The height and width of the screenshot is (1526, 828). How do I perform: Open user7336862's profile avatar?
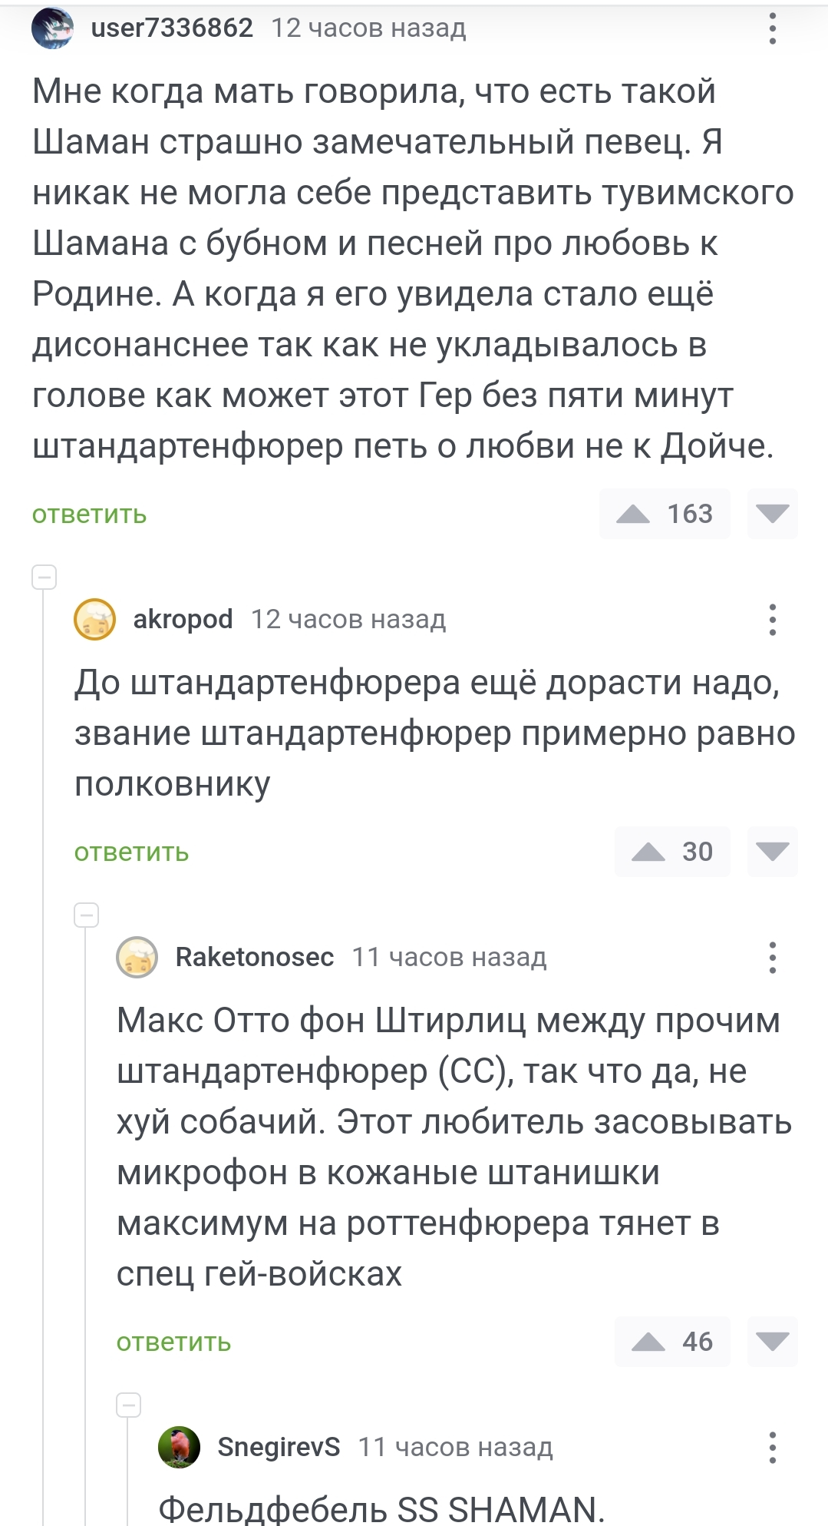(52, 28)
